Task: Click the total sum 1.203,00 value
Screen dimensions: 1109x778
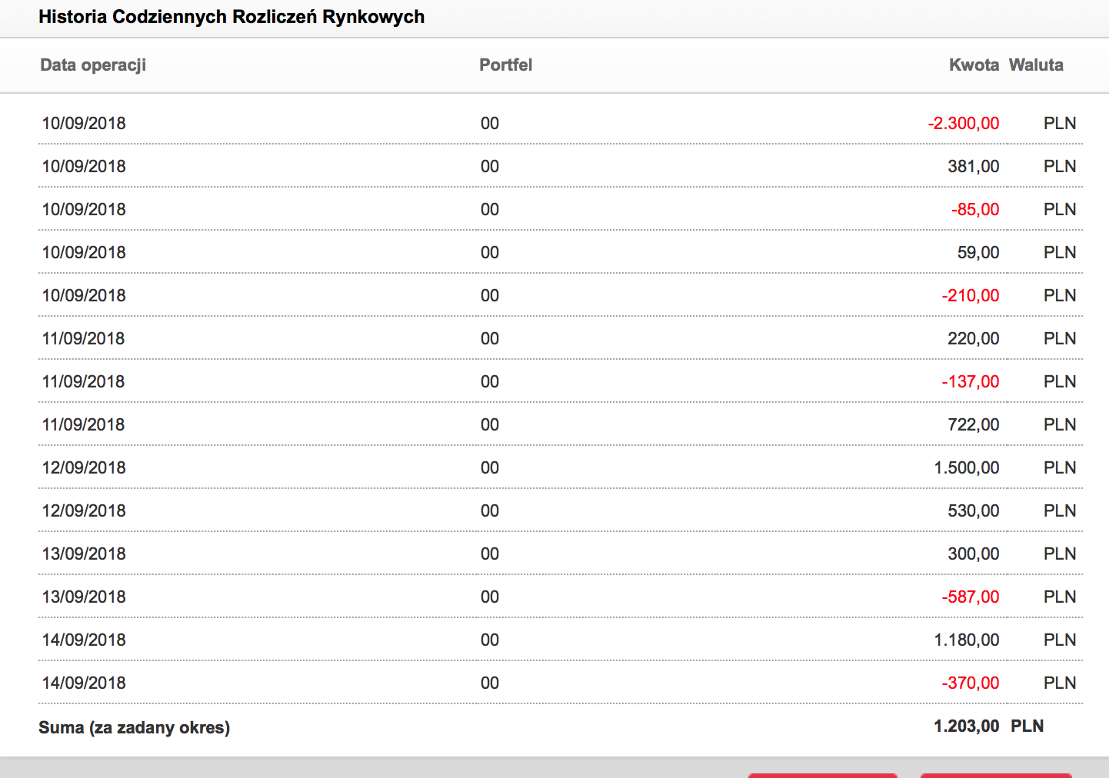Action: (x=966, y=726)
